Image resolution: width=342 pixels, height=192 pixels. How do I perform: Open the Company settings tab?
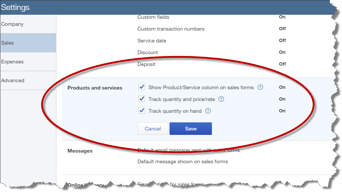13,24
